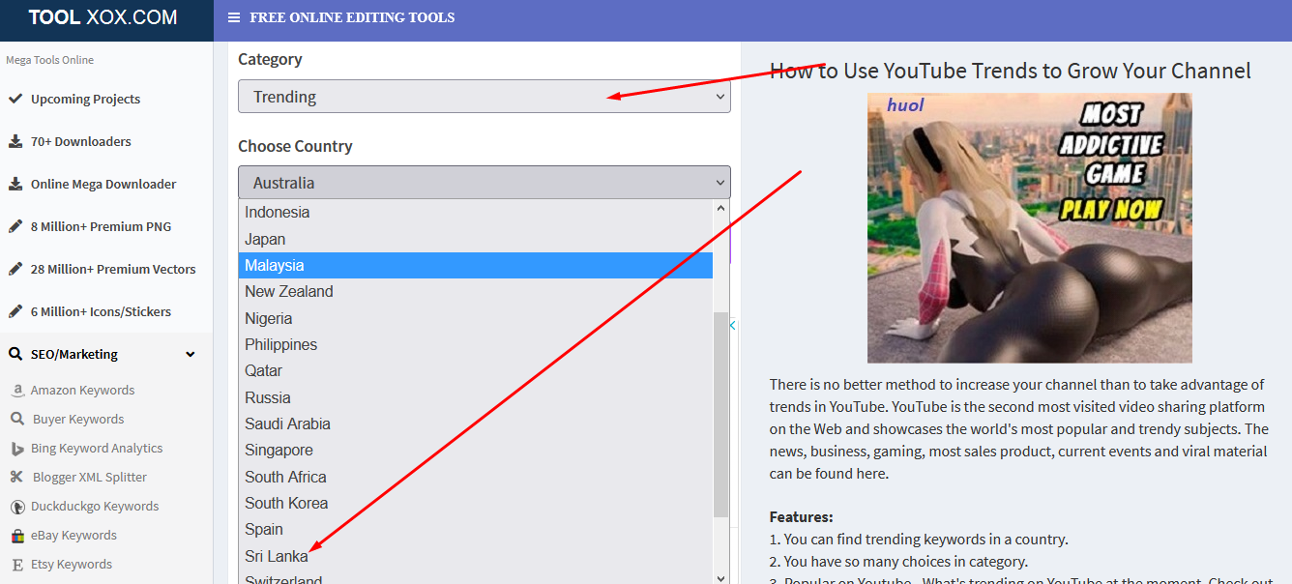Click the download icon beside Online Mega Downloader
This screenshot has width=1292, height=584.
tap(15, 184)
